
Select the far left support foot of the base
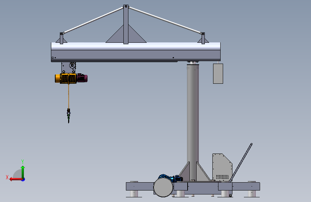coord(134,193)
